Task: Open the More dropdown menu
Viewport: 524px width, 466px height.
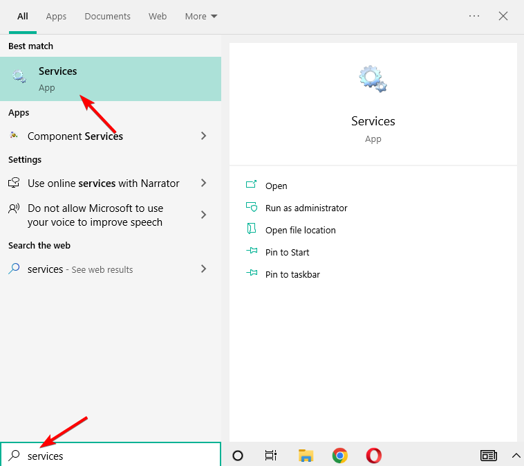Action: click(x=201, y=17)
